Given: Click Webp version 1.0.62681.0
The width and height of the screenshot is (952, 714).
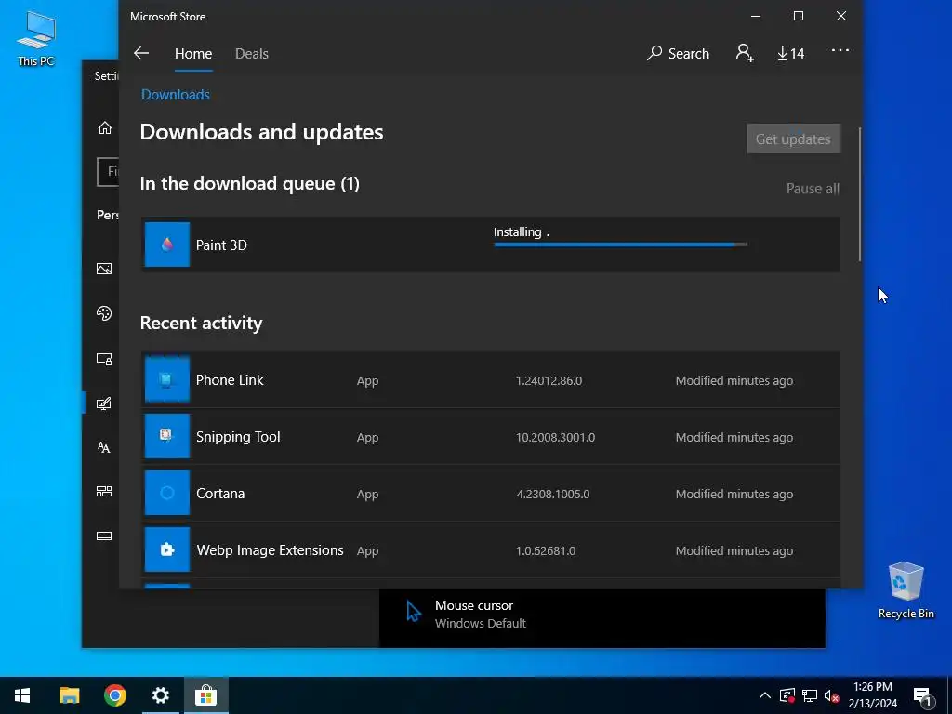Looking at the screenshot, I should 546,550.
